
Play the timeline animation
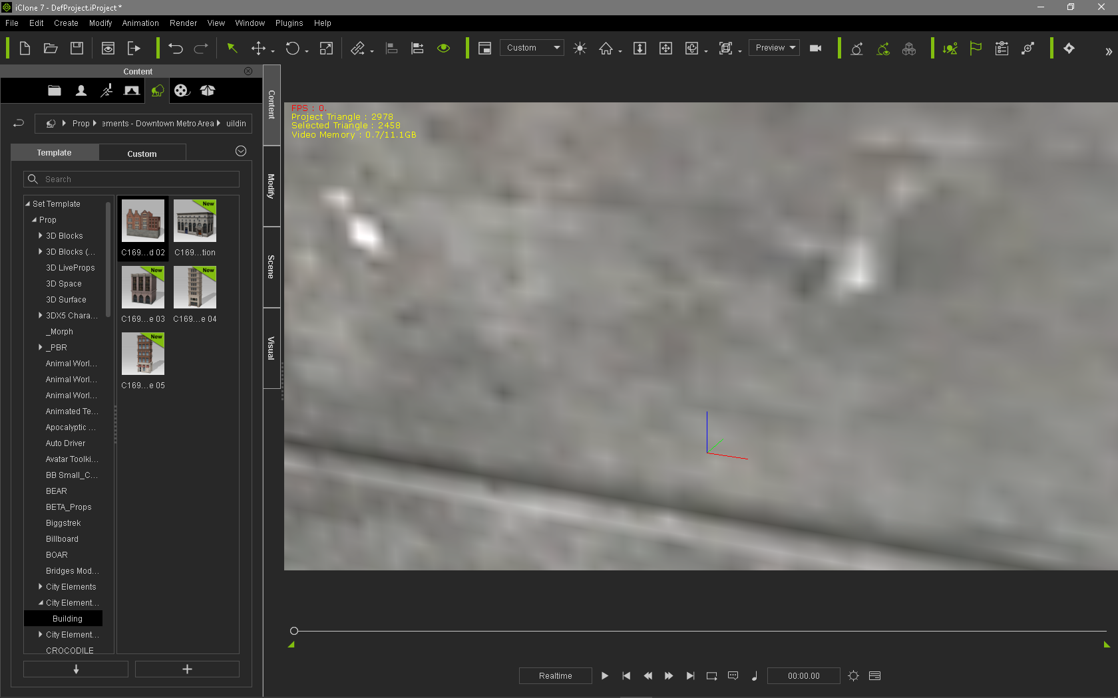(x=605, y=676)
